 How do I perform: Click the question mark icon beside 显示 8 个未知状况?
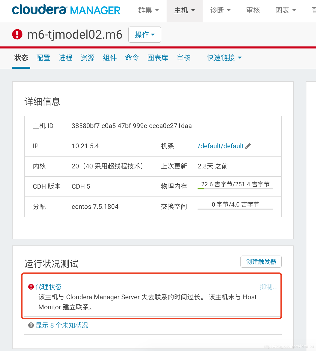click(31, 325)
